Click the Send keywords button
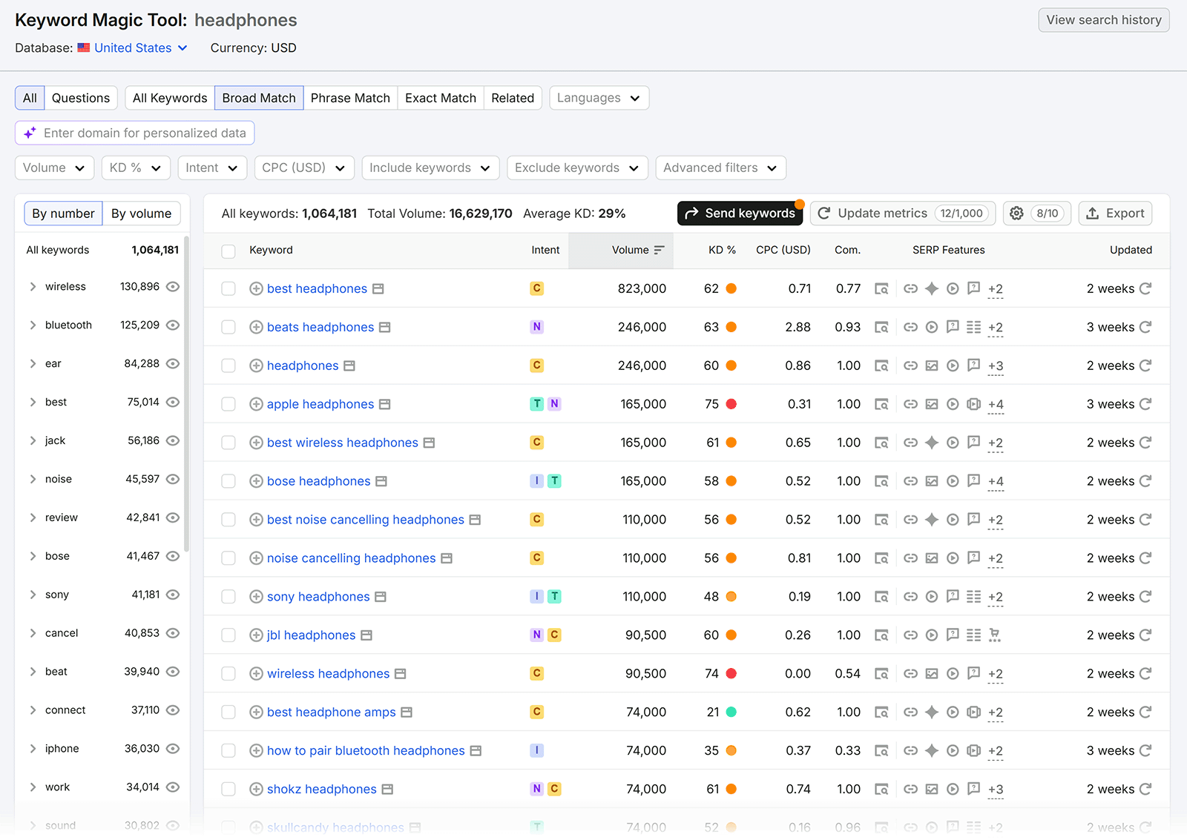1187x840 pixels. click(x=740, y=214)
